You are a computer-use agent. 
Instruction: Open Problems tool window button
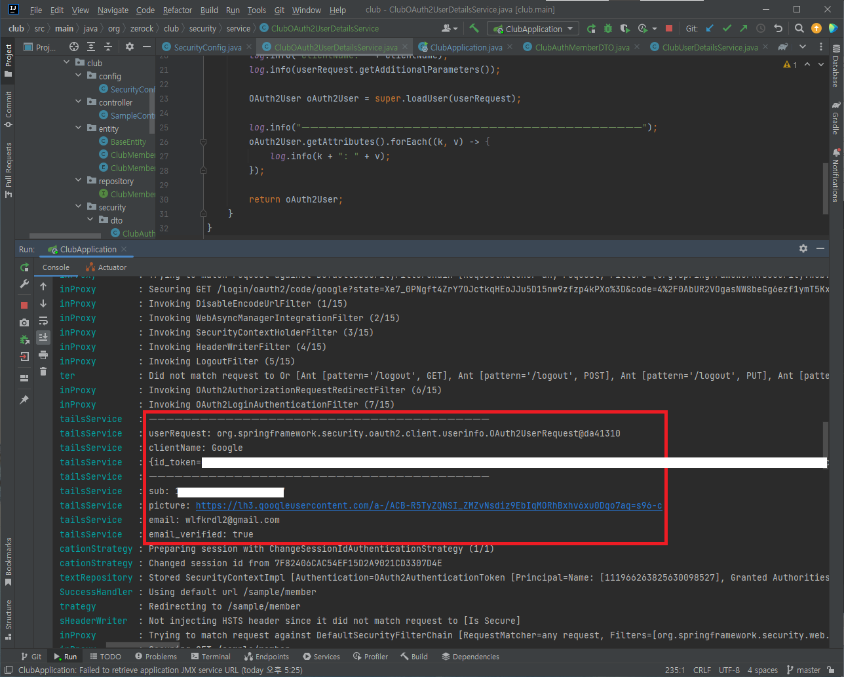(156, 656)
